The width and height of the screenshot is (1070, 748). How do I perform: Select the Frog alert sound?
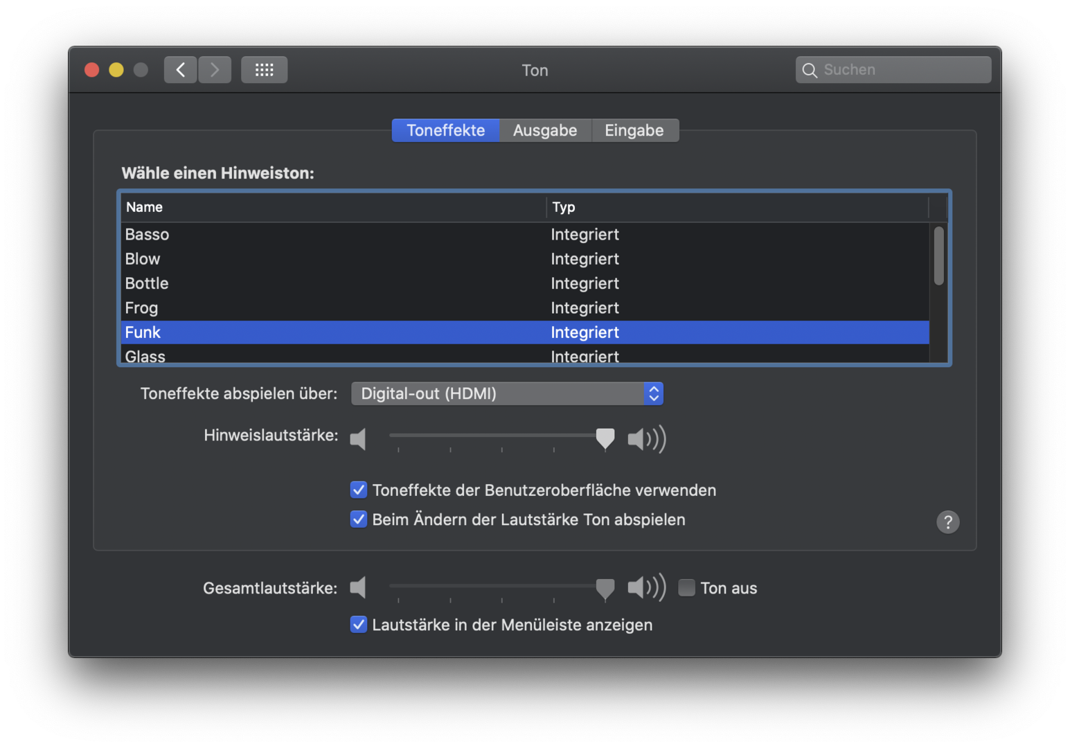142,308
